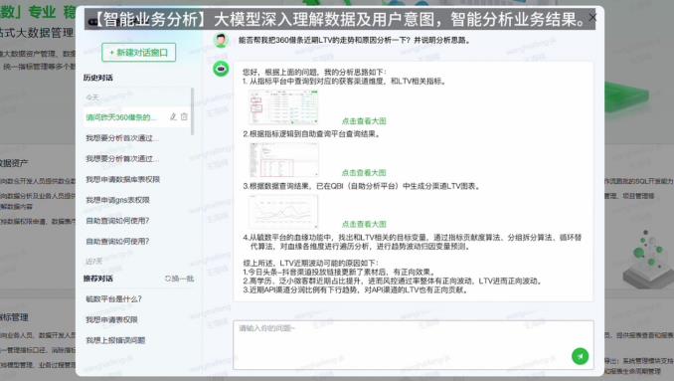Select history item 我想申请数据库表权限

coord(123,179)
